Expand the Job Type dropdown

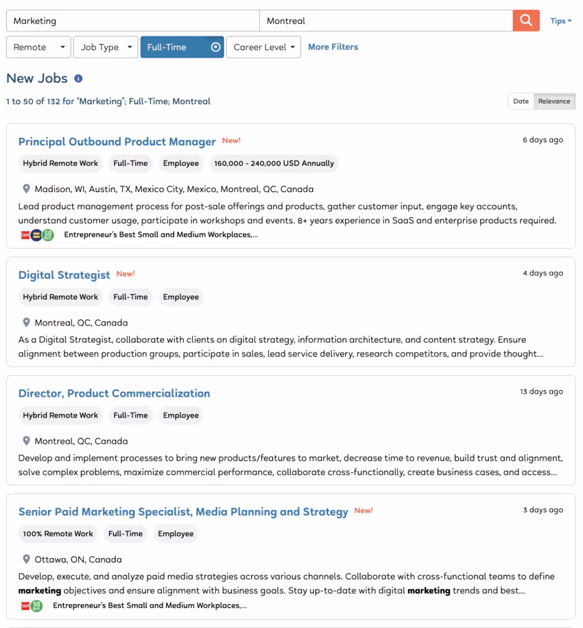[x=105, y=47]
